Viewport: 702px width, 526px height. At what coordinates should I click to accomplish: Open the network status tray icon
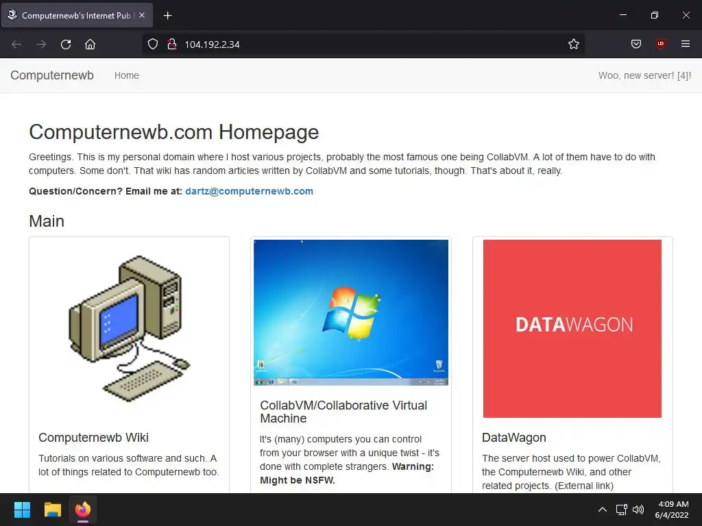tap(621, 510)
